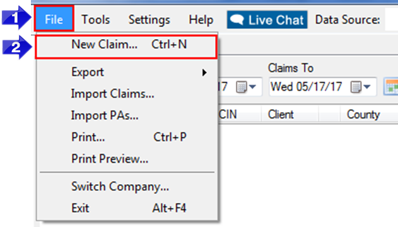Viewport: 398px width, 227px height.
Task: Open the Claims To calendar dropdown
Action: (x=361, y=87)
